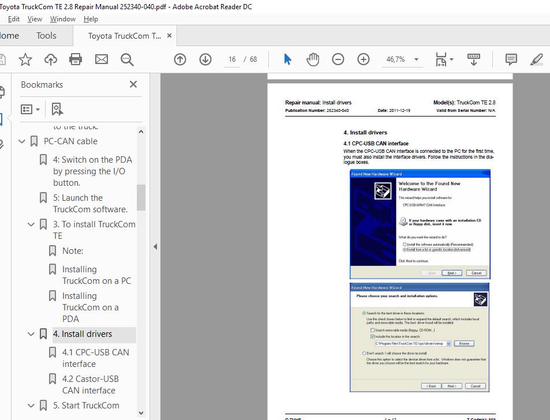Open bookmarks options list icon
This screenshot has height=420, width=550.
[27, 110]
